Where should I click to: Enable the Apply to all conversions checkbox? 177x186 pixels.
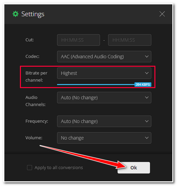(x=29, y=168)
